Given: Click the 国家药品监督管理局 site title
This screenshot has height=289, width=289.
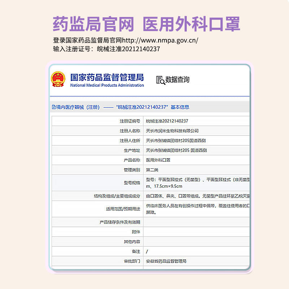Looking at the screenshot, I should (107, 77).
